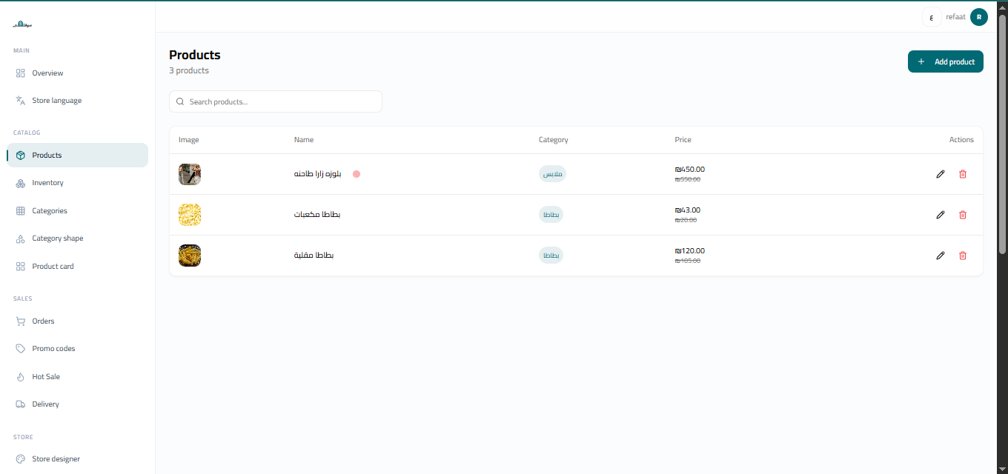This screenshot has height=474, width=1008.
Task: Open the Store language menu item
Action: (x=77, y=101)
